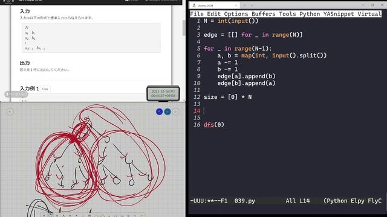Click line 'edge = [[] for _ in range(N)]'

tap(253, 35)
